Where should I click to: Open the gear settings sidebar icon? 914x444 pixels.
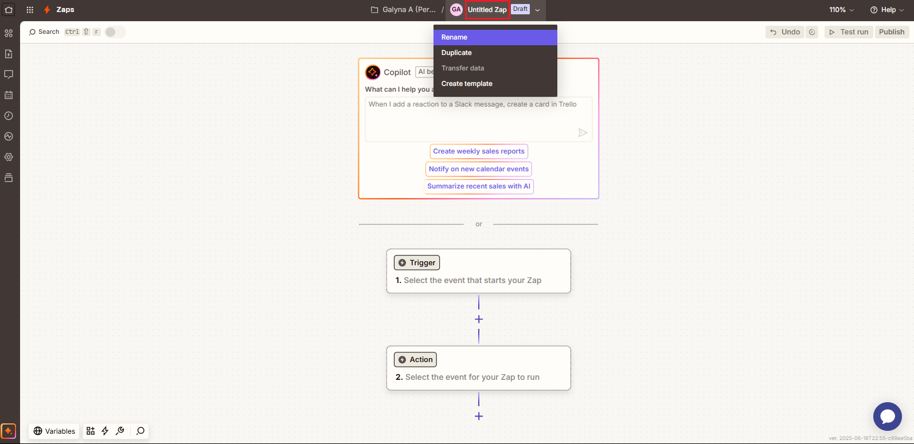(9, 157)
